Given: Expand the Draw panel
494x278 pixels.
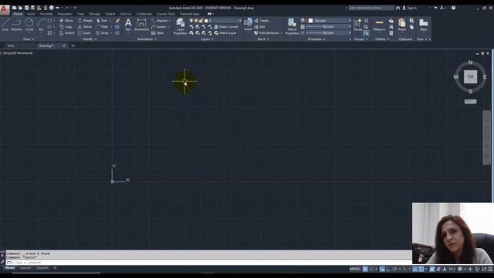Looking at the screenshot, I should 29,39.
